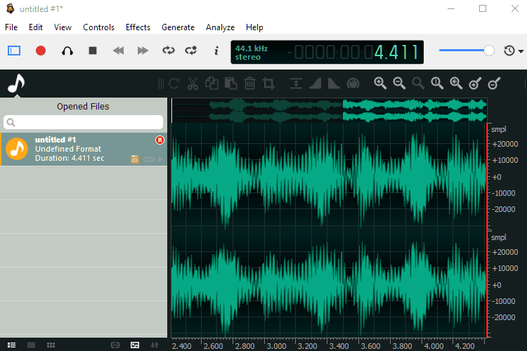Open the Generate menu

(x=178, y=27)
